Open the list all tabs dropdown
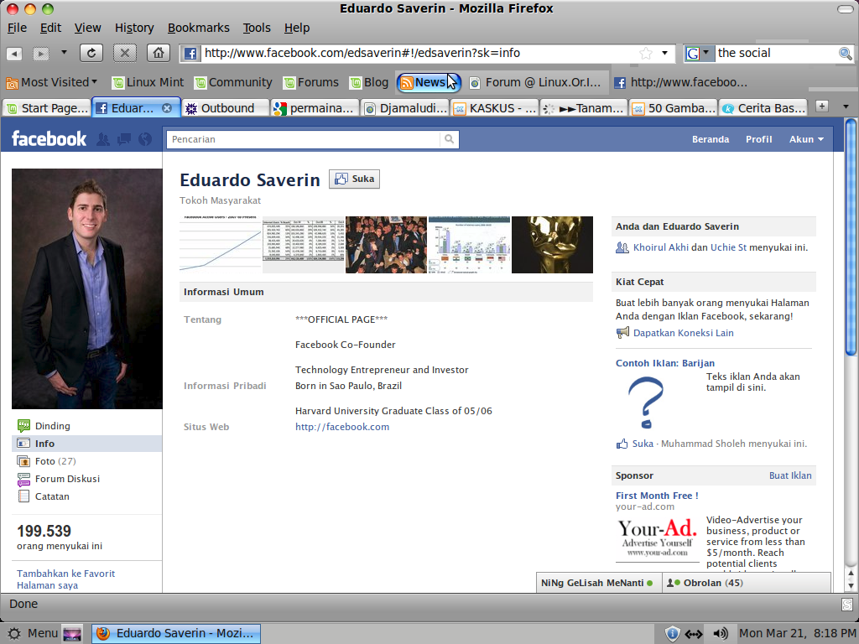The width and height of the screenshot is (859, 644). pyautogui.click(x=846, y=106)
